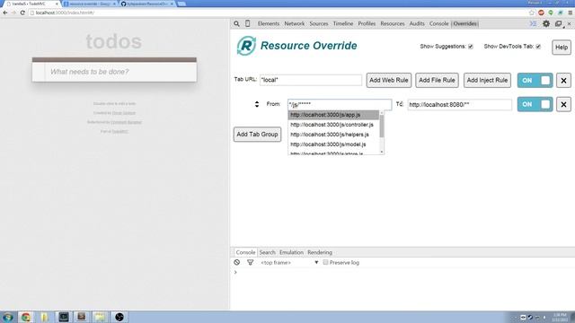Click the Add Tab Group button
Viewport: 575px width, 323px height.
[x=257, y=135]
